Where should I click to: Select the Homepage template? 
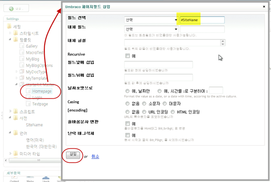[x=42, y=91]
